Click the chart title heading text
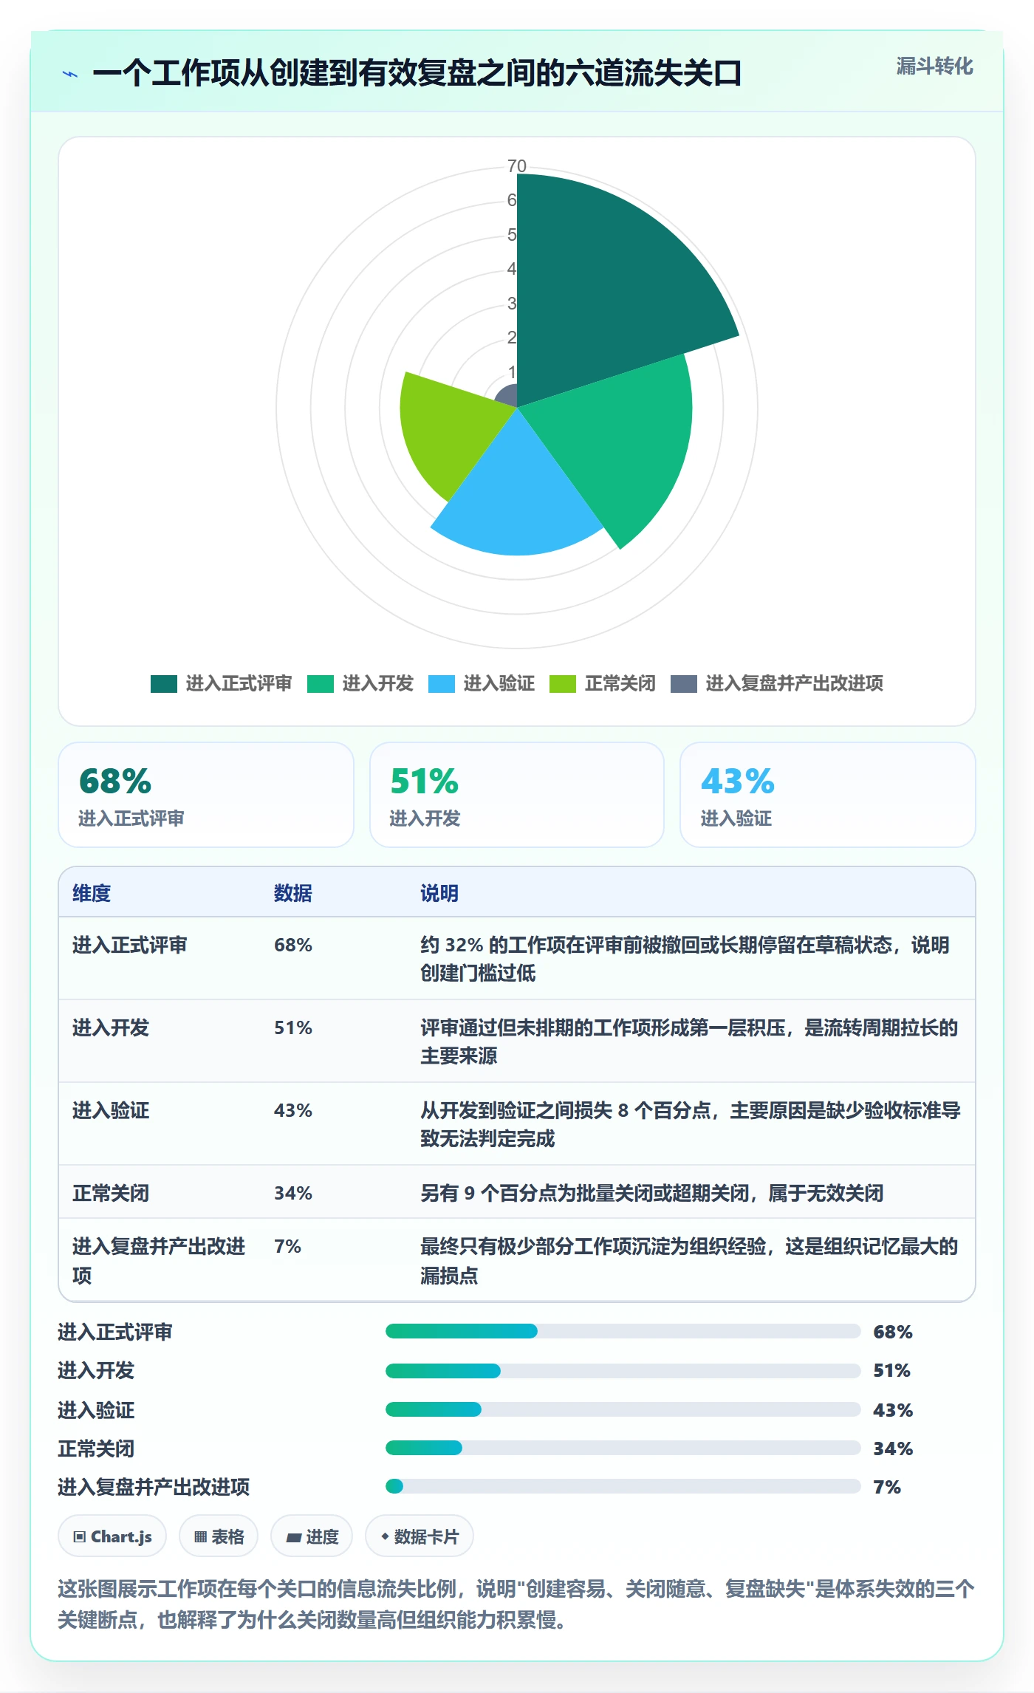The height and width of the screenshot is (1693, 1034). tap(417, 74)
